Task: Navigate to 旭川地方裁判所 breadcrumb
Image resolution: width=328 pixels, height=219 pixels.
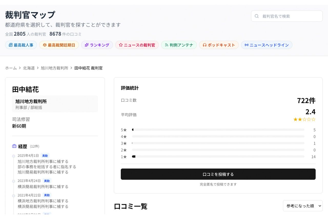Action: (x=55, y=68)
